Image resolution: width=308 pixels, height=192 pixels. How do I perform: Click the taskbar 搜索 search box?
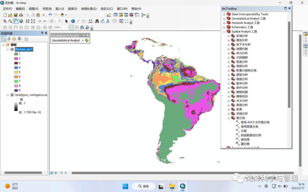tap(143, 186)
